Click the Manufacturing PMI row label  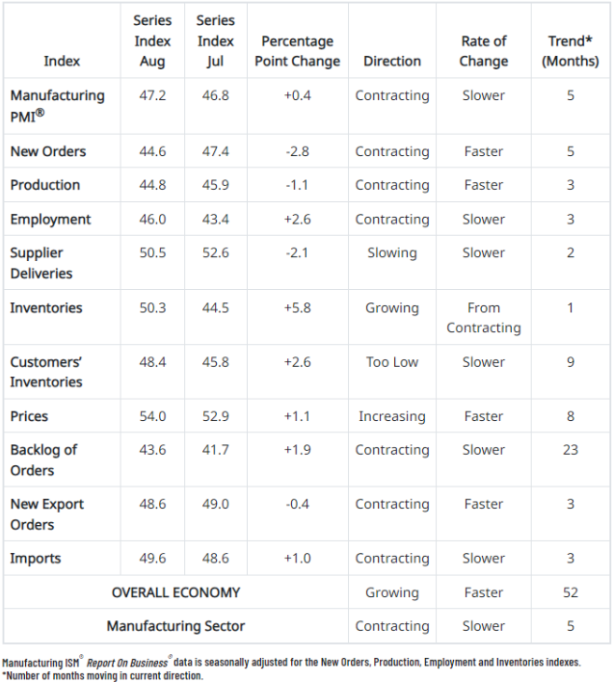click(x=58, y=106)
